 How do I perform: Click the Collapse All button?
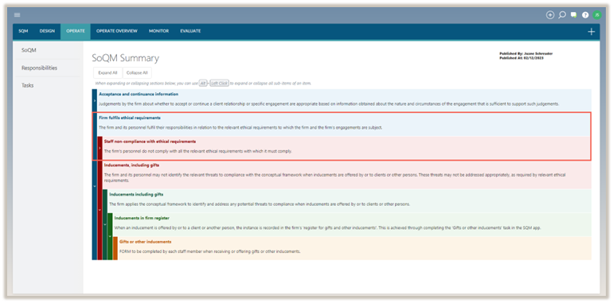(137, 72)
